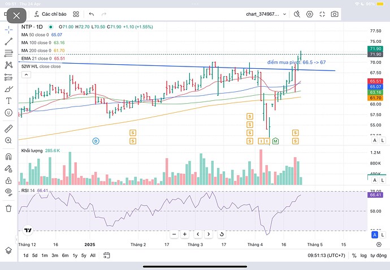Viewport: 390px width, 270px height.
Task: Toggle log scale L in RSI pane
Action: (383, 234)
